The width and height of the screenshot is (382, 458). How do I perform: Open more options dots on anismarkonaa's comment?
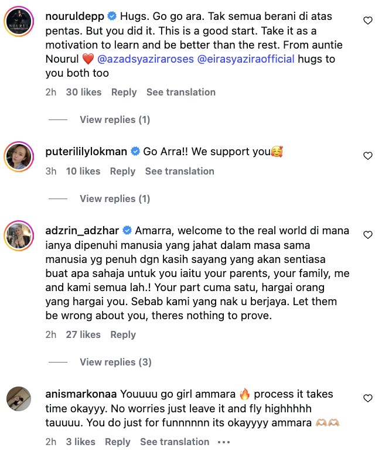(x=224, y=442)
